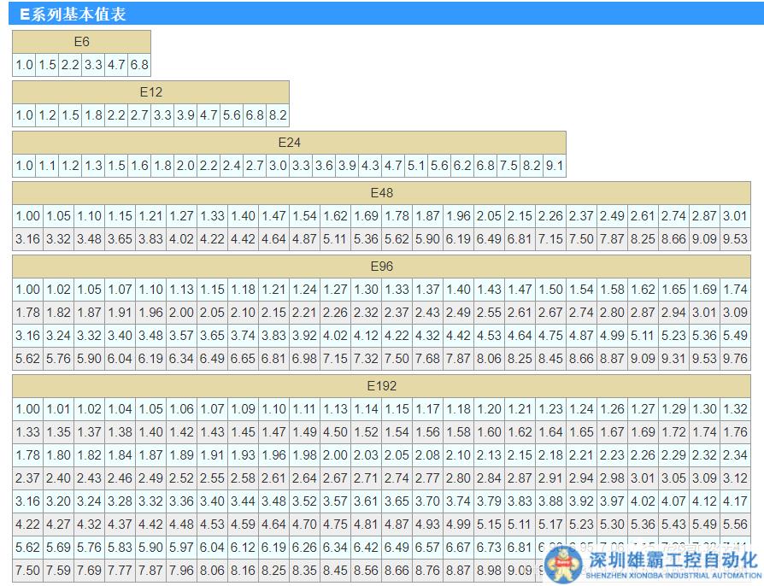Click value 9.1 in the E24 row
The height and width of the screenshot is (586, 764).
[x=554, y=165]
